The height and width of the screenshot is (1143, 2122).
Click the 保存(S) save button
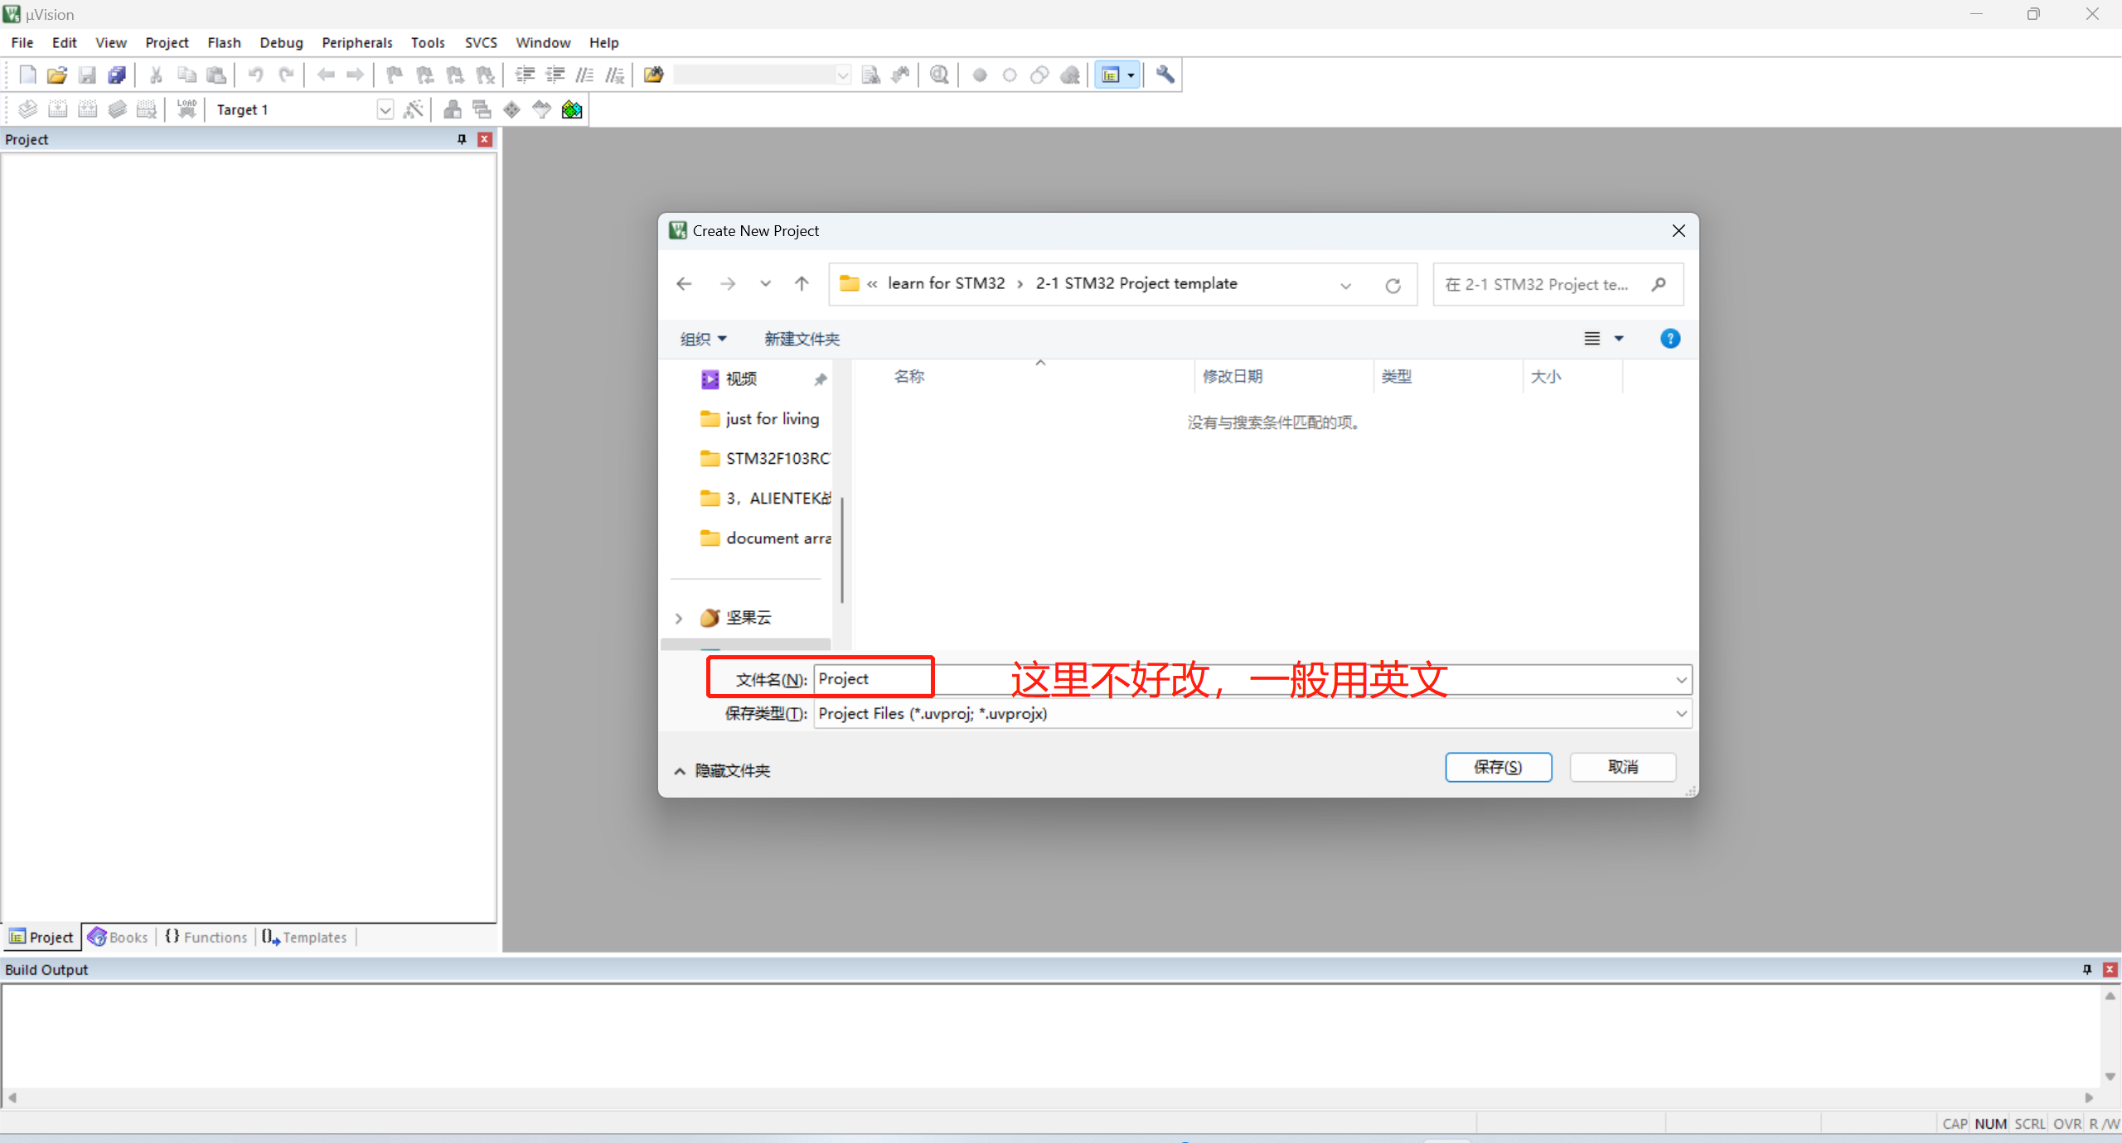1498,767
